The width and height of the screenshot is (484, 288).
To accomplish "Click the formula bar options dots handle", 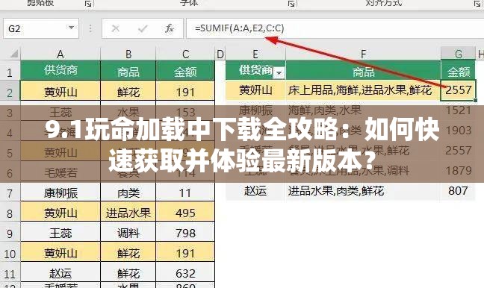I will click(90, 28).
